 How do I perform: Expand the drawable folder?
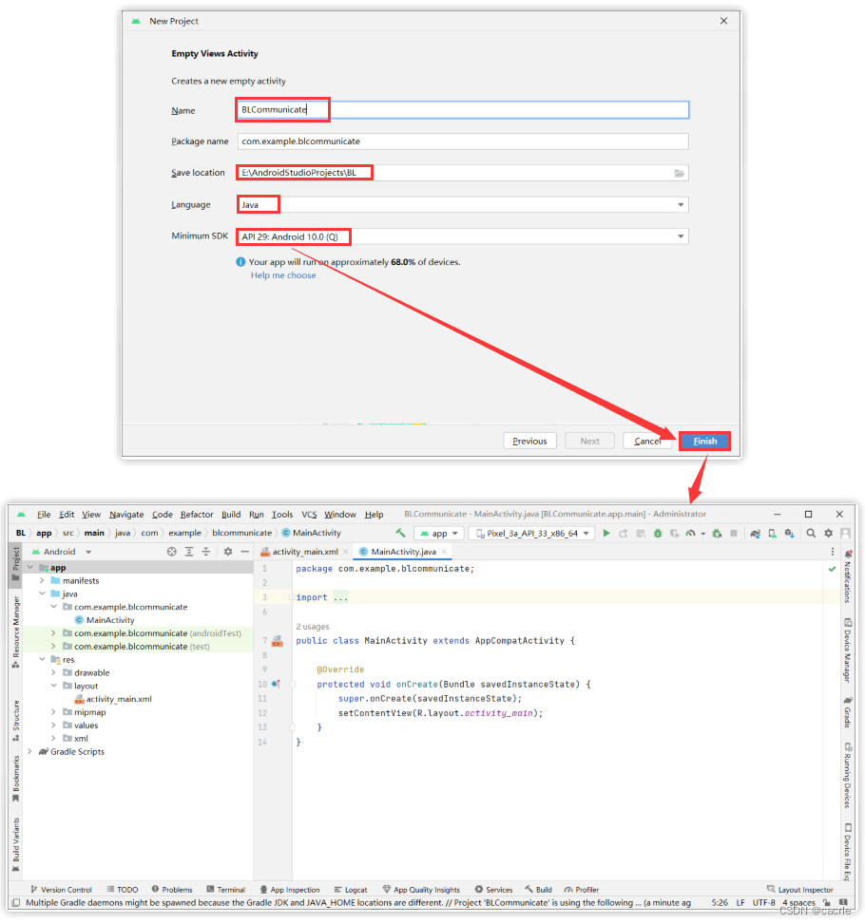click(x=53, y=673)
